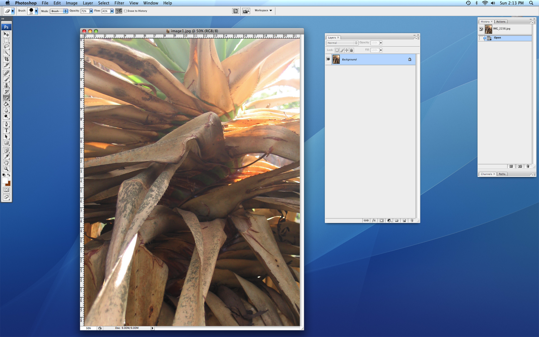The image size is (539, 337).
Task: Toggle airbrush capability for eraser
Action: [119, 11]
